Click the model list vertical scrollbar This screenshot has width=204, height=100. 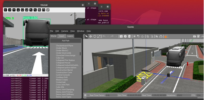coord(80,54)
